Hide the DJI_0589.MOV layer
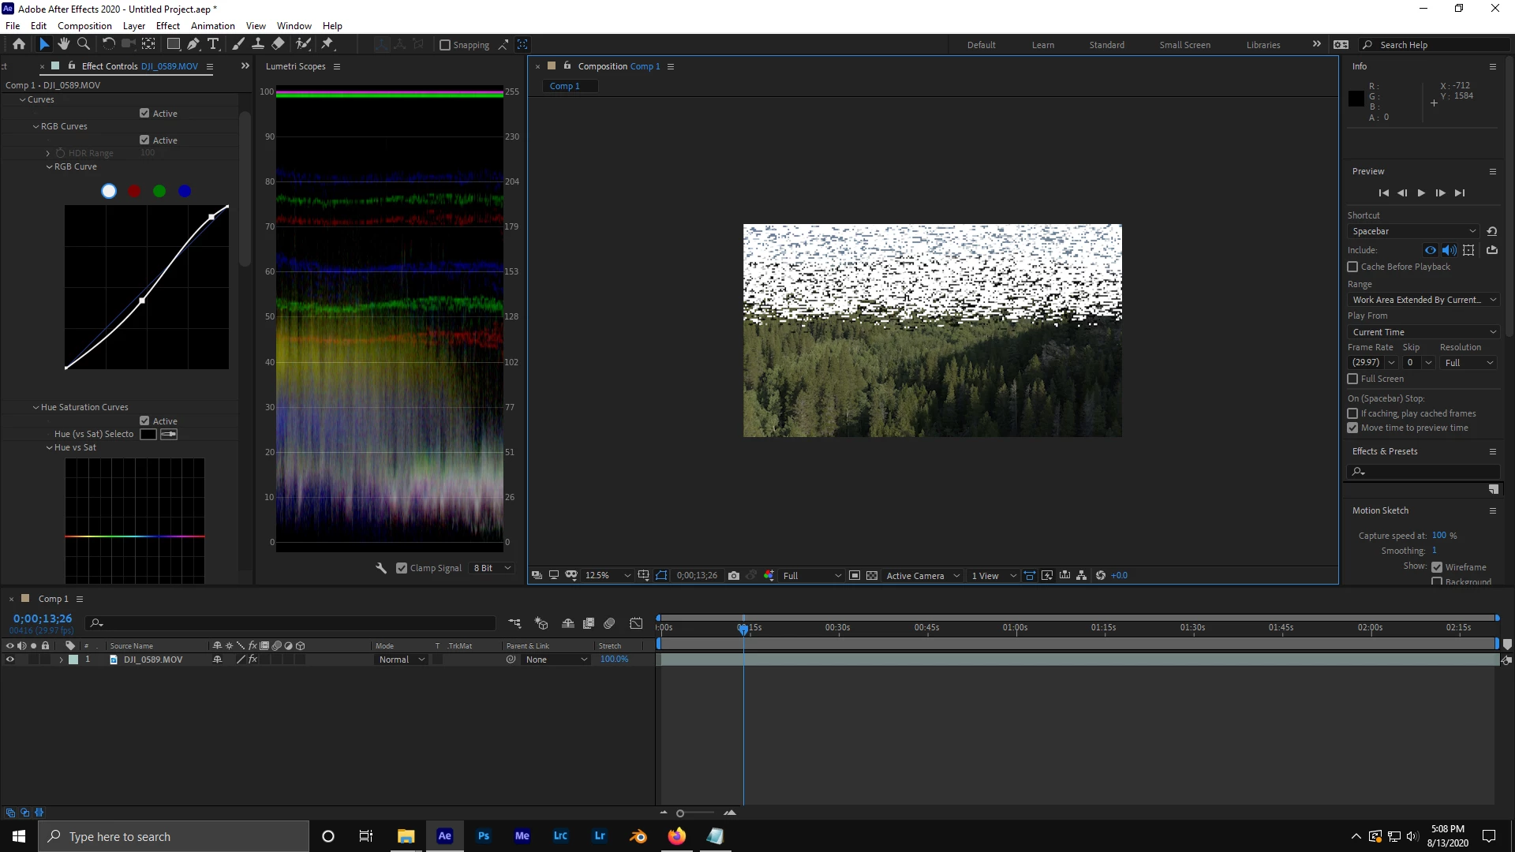 coord(10,660)
